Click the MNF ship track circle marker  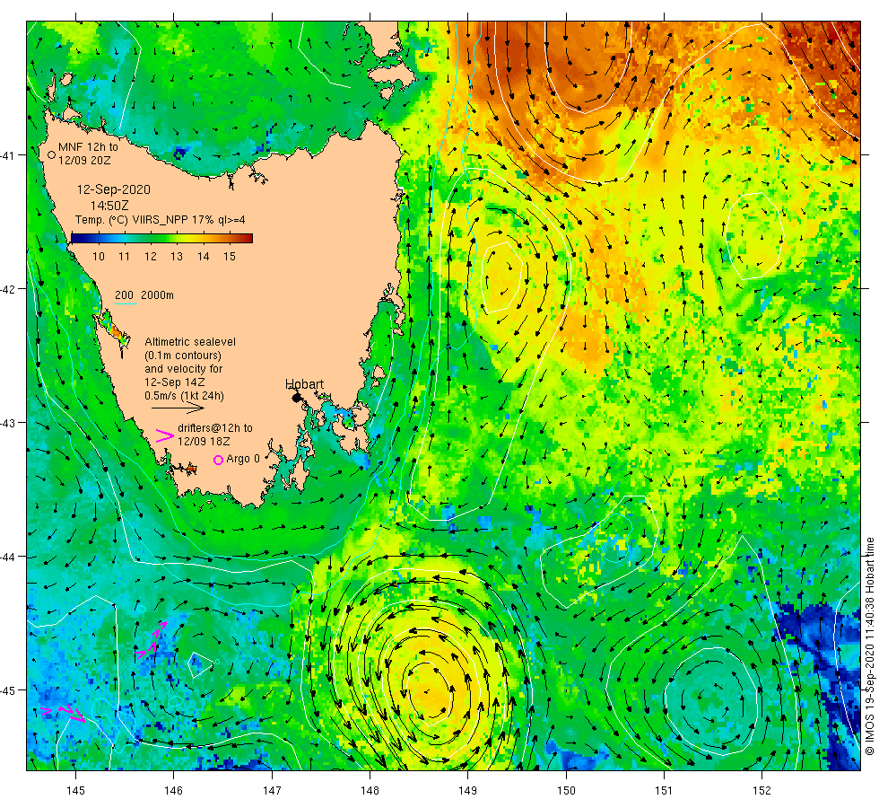pyautogui.click(x=52, y=154)
